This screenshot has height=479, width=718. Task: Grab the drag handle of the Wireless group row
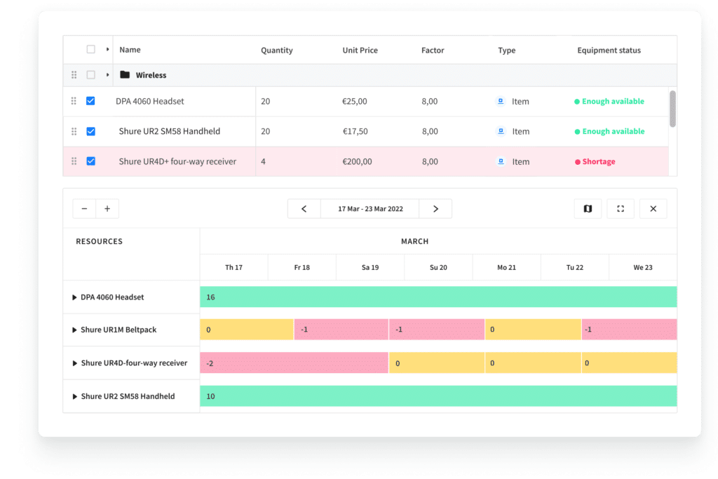pos(74,75)
